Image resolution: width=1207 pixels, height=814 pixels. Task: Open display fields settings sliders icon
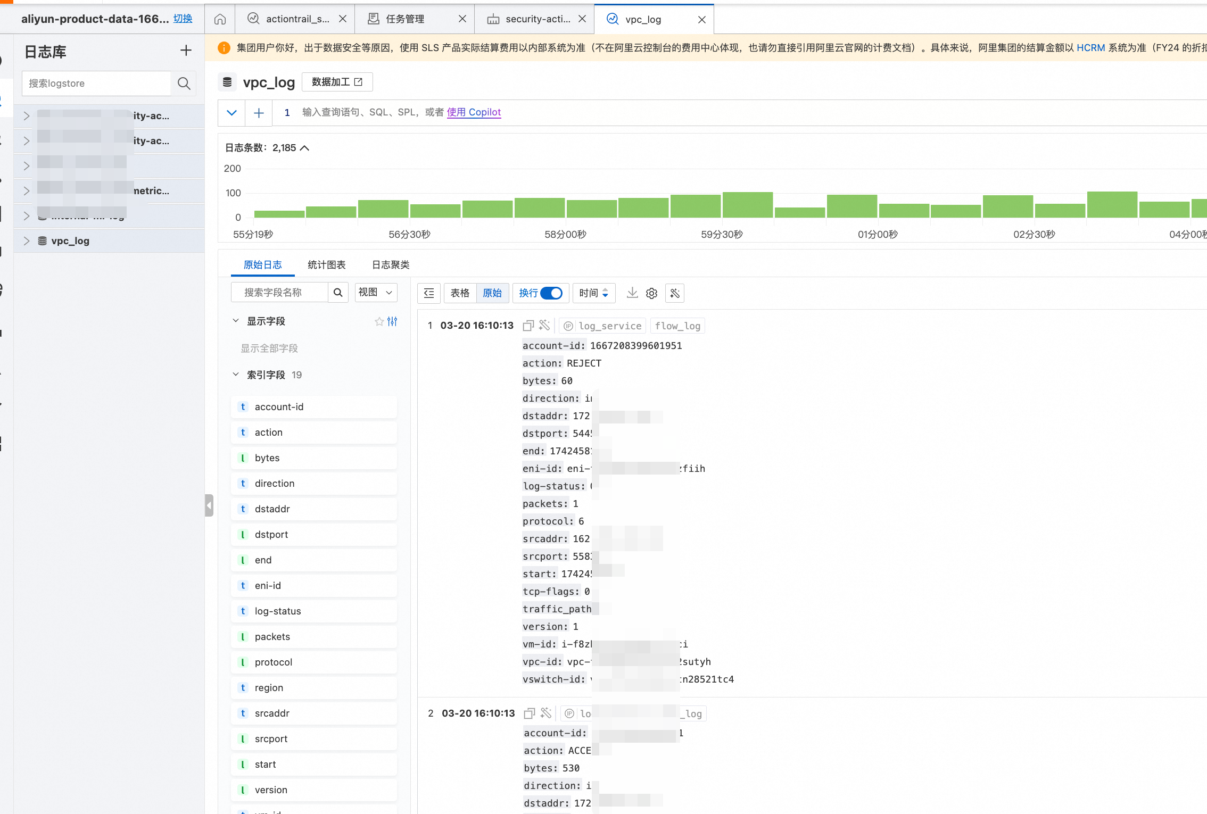(x=392, y=321)
